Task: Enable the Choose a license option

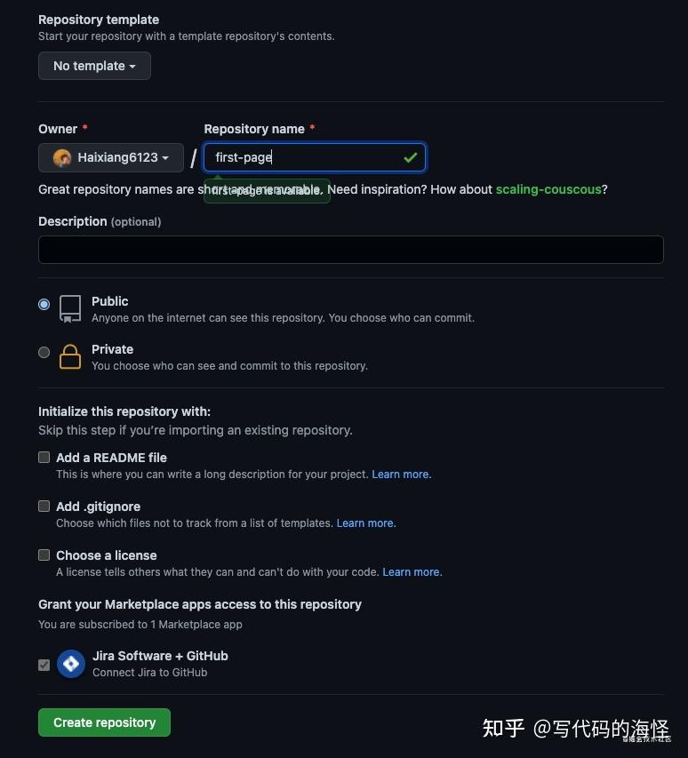Action: click(x=44, y=555)
